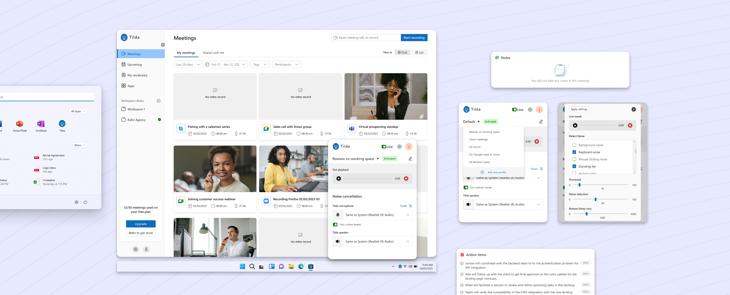Click the red record button under Test playback
Viewport: 730px width, 295px height.
pos(406,178)
